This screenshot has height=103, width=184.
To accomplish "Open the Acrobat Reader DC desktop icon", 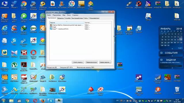I will (24, 67).
